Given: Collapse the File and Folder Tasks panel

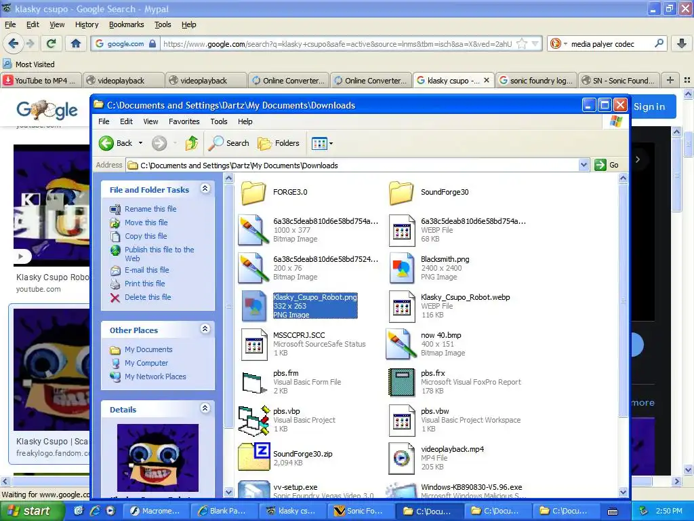Looking at the screenshot, I should 205,189.
